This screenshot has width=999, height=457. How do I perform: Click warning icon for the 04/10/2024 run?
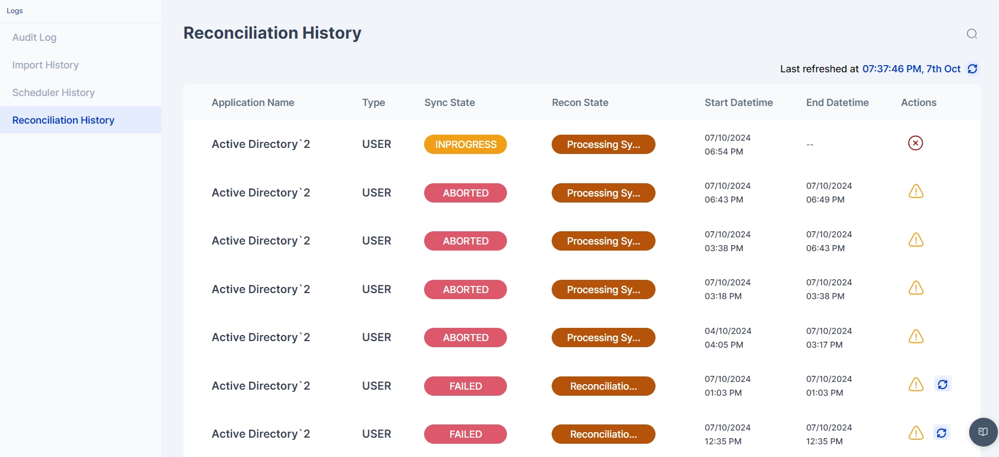click(x=916, y=337)
